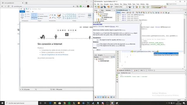Click the Clean and Build icon
Screen dimensions: 187x105
tap(137, 7)
